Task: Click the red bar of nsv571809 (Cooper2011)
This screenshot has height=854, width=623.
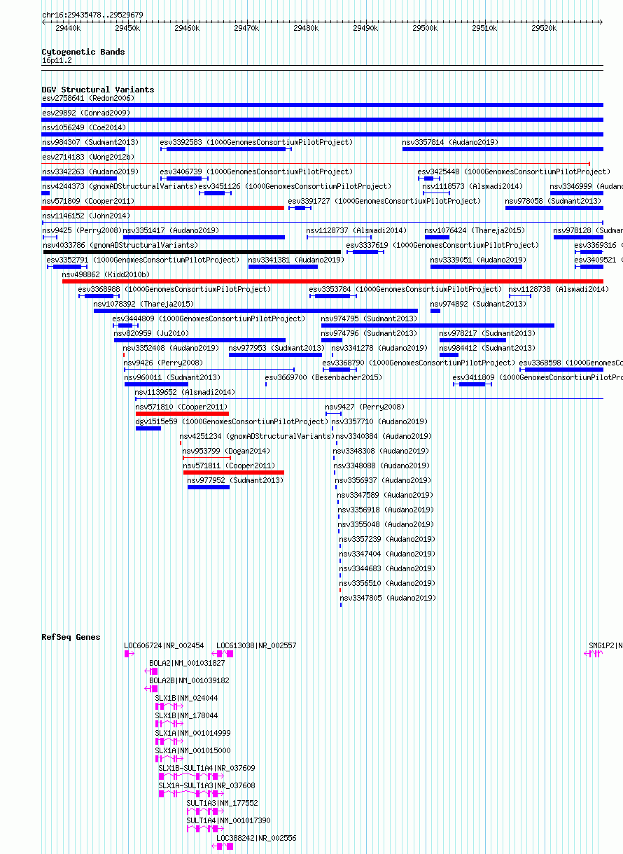Action: coord(162,207)
